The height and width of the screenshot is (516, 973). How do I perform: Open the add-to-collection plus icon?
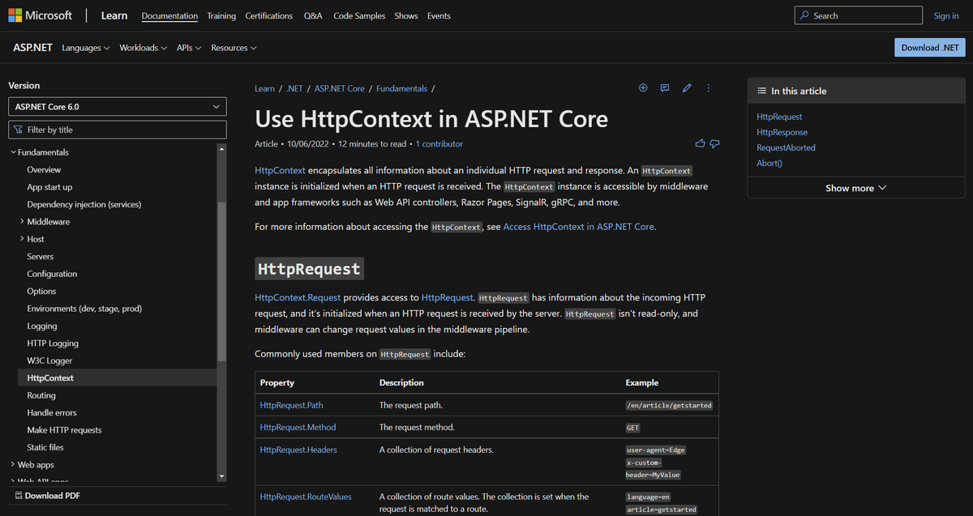[x=643, y=87]
